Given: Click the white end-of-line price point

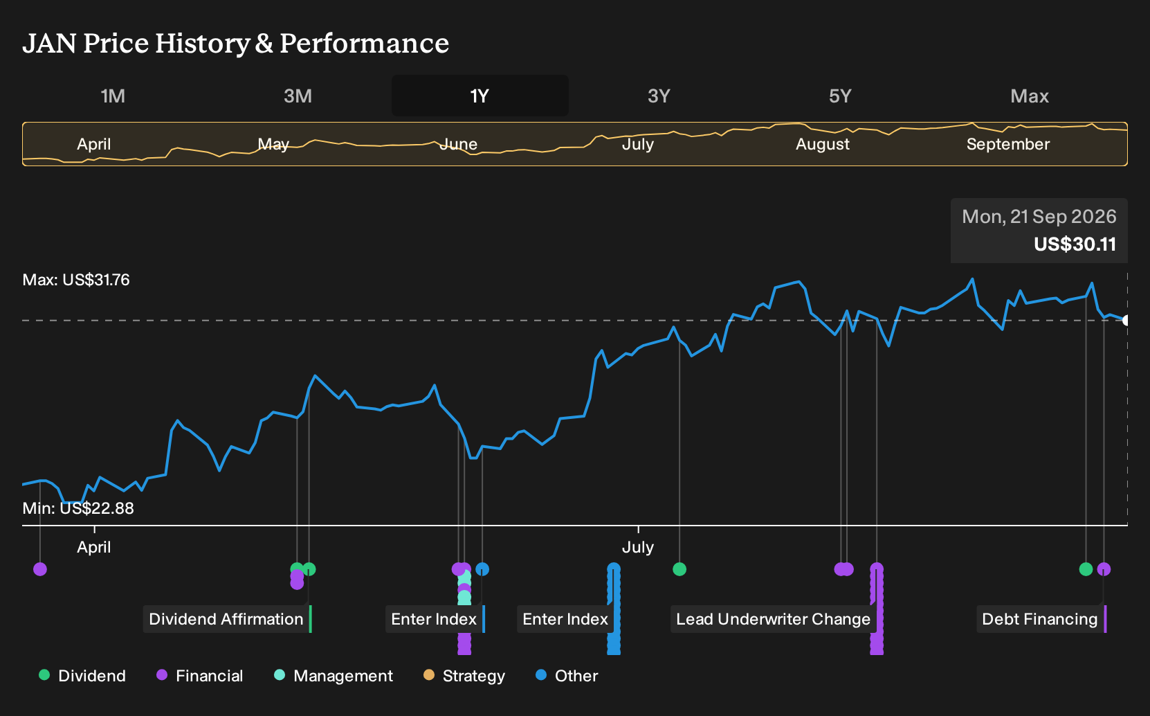Looking at the screenshot, I should 1126,320.
